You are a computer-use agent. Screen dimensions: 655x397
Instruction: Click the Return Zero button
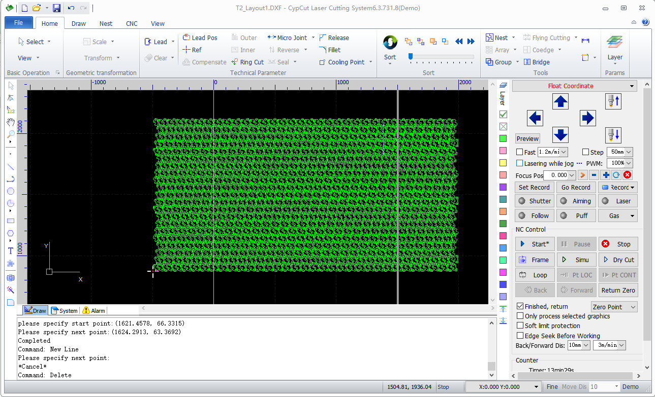point(618,290)
